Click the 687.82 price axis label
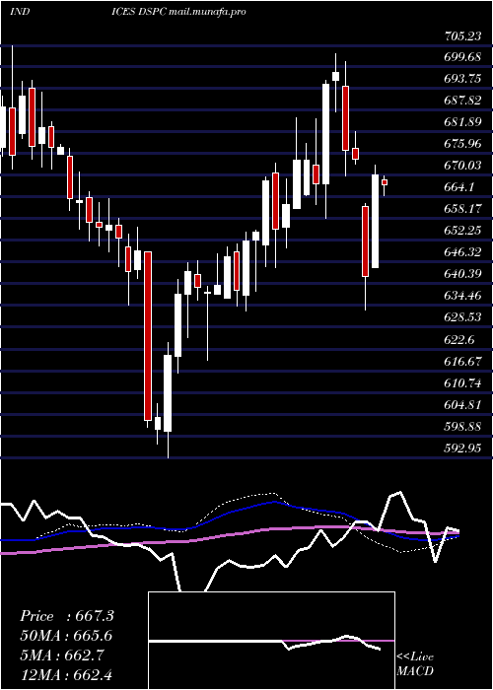493x690 pixels. click(x=462, y=101)
